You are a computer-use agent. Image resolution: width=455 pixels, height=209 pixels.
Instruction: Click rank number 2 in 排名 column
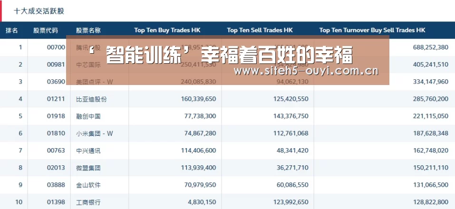click(x=20, y=64)
